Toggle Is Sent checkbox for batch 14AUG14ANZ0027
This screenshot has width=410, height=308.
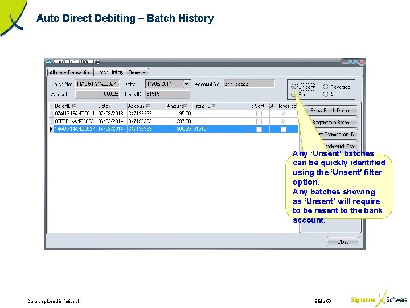coord(259,129)
